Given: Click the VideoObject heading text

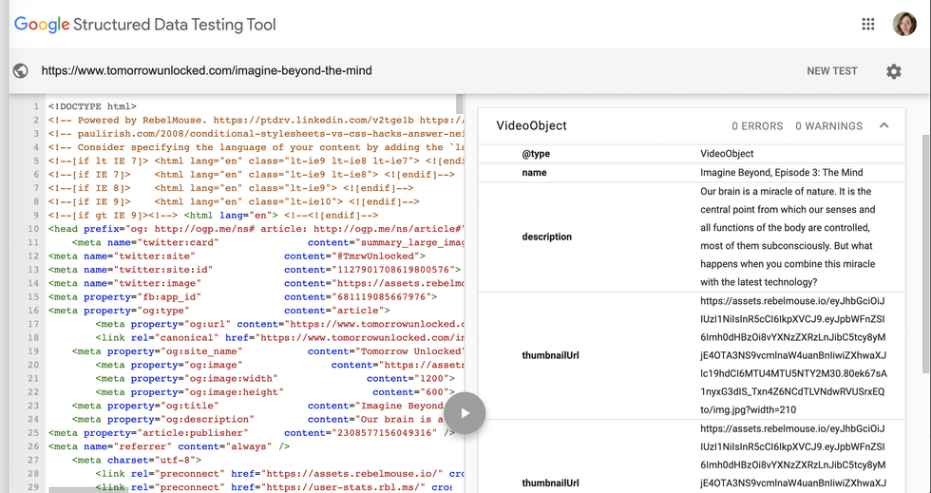Looking at the screenshot, I should pyautogui.click(x=532, y=125).
